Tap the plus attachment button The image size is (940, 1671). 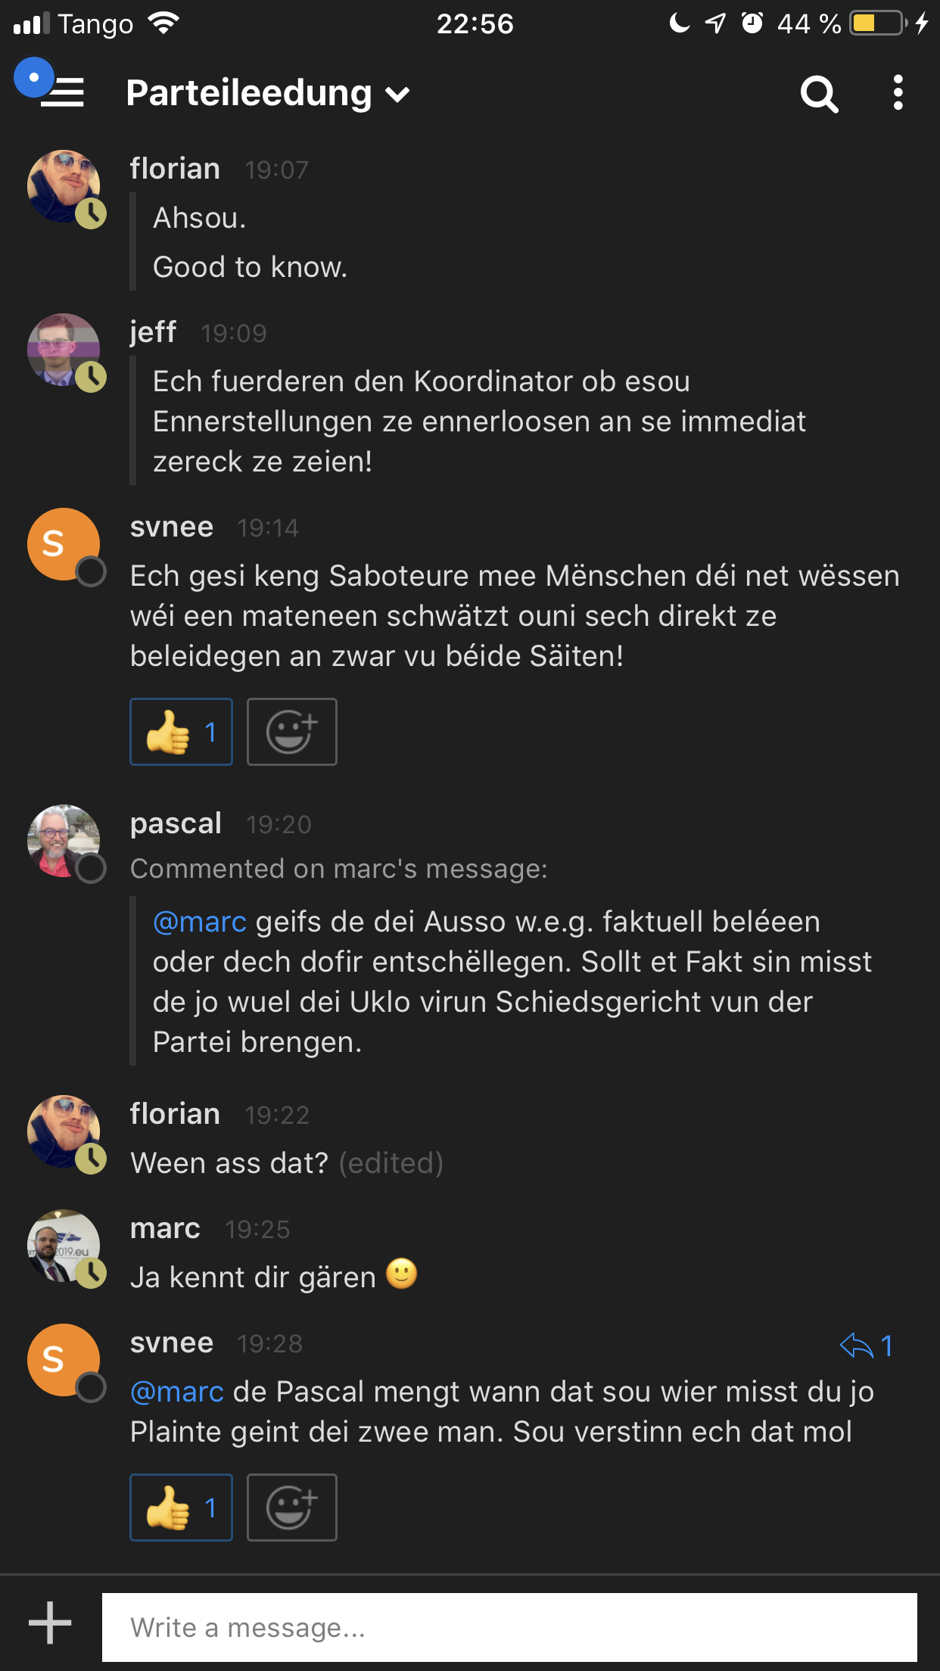point(50,1623)
